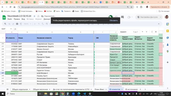Open find box more options
This screenshot has width=171, height=96.
click(152, 32)
